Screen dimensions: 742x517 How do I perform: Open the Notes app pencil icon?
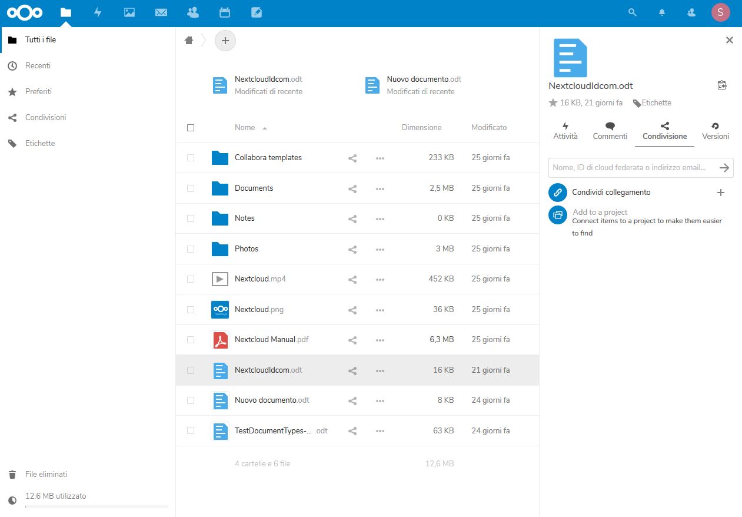256,12
